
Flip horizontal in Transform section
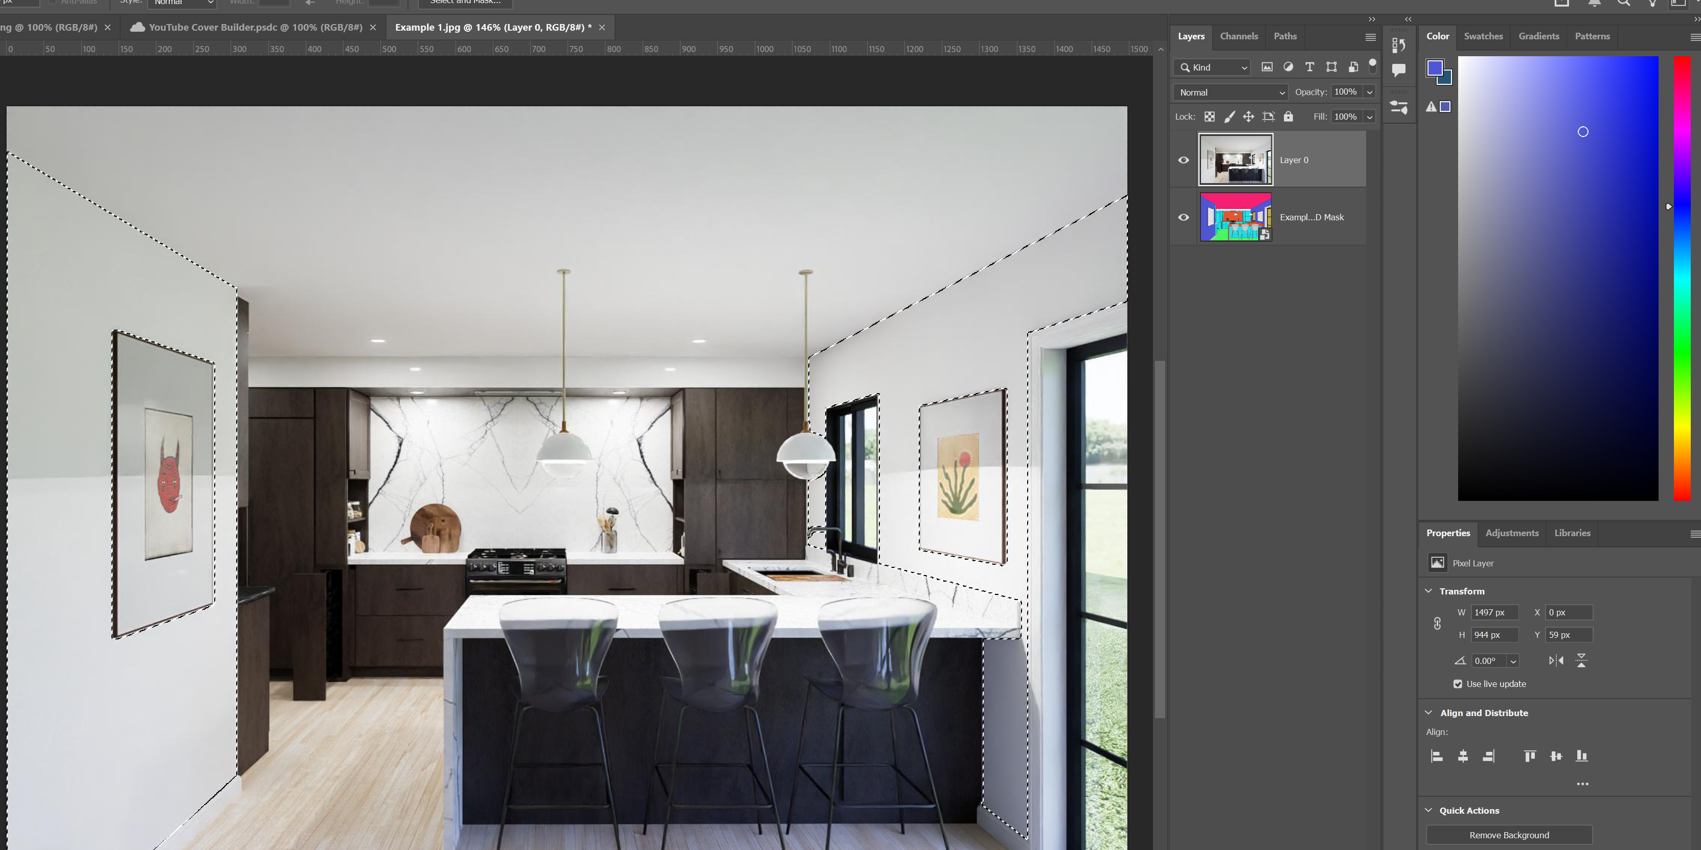1556,660
